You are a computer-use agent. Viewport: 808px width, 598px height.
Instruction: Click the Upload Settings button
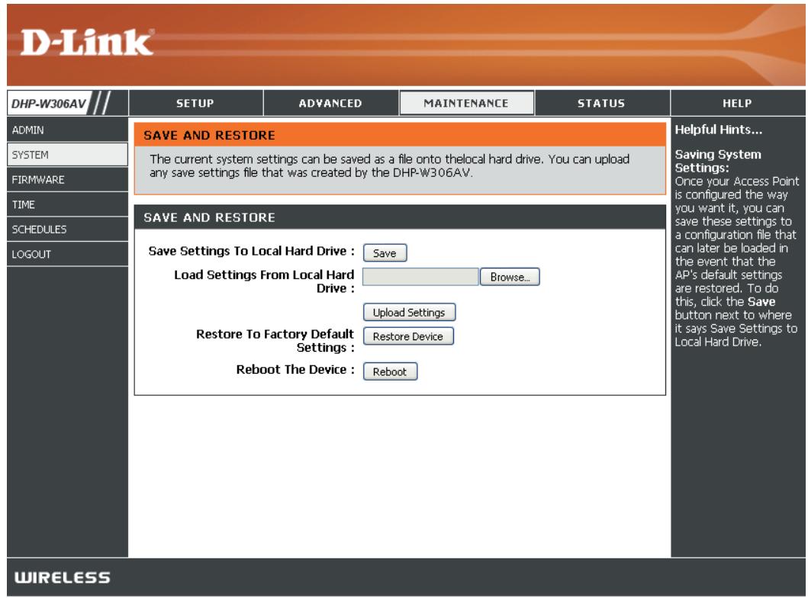click(x=409, y=312)
